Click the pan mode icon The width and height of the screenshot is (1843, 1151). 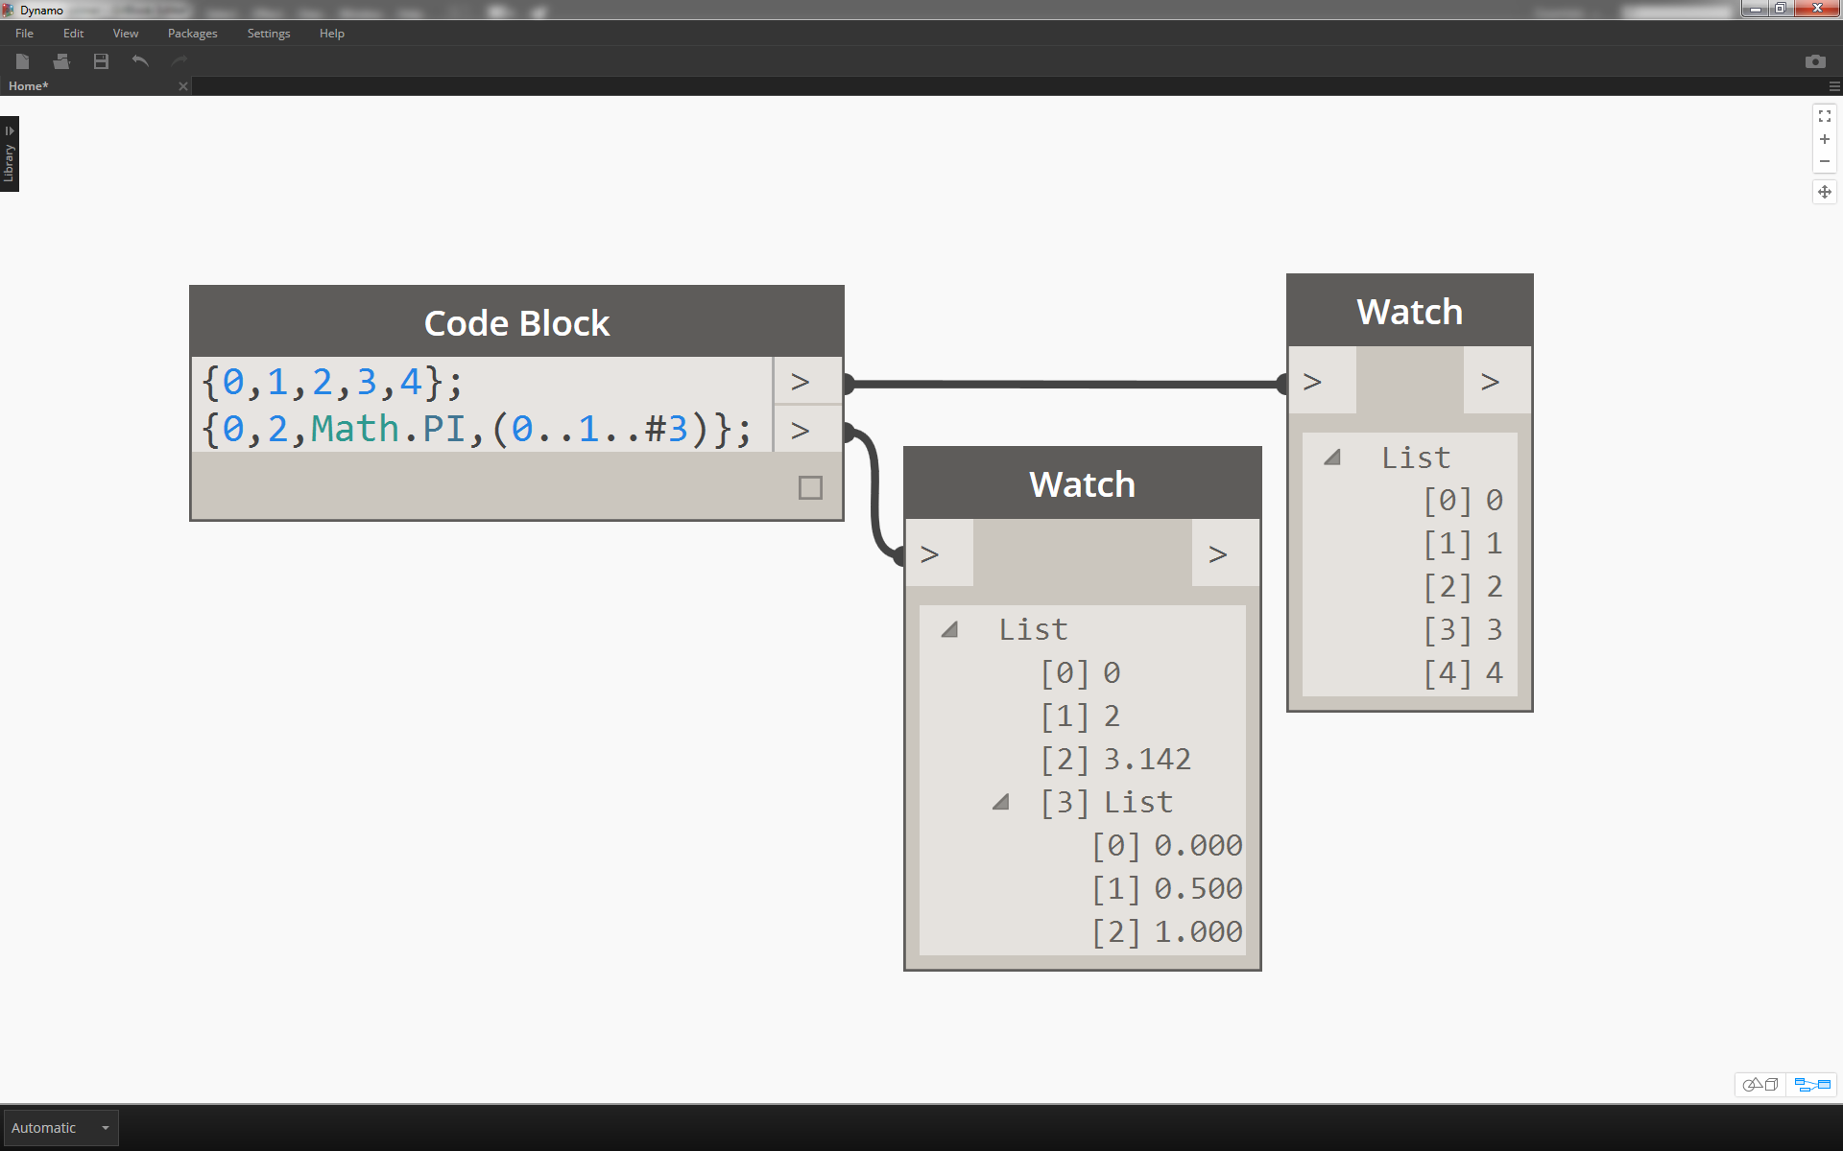(1825, 192)
